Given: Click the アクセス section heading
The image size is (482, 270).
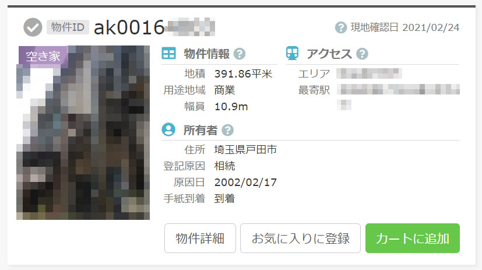Looking at the screenshot, I should pos(329,54).
